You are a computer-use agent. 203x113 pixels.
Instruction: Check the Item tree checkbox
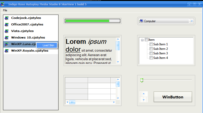pos(146,40)
